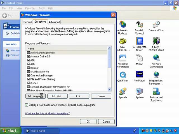The height and width of the screenshot is (134, 179).
Task: Open Date and Time icon
Action: [156, 24]
